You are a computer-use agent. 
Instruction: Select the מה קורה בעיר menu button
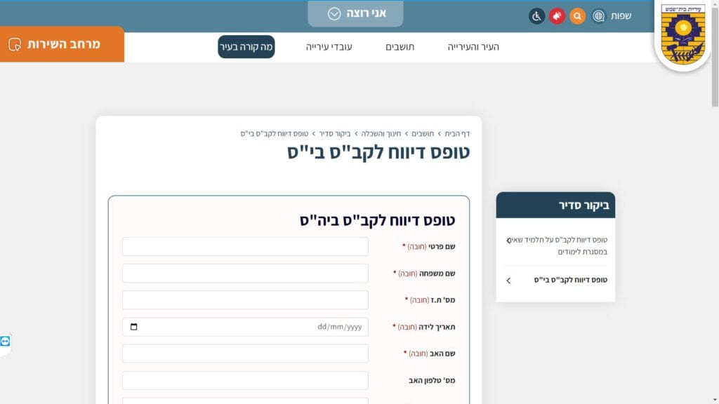click(246, 47)
